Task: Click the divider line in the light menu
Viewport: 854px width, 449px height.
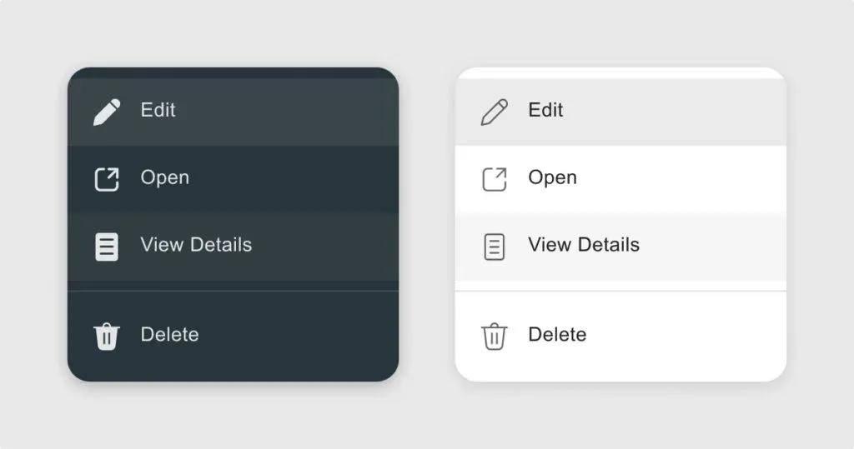Action: (x=620, y=291)
